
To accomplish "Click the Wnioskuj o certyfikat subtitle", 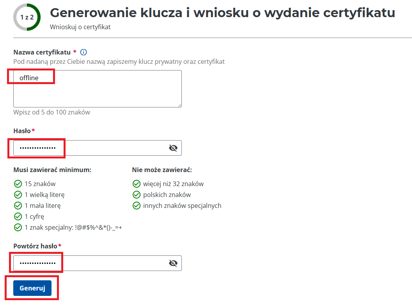I will pyautogui.click(x=80, y=27).
